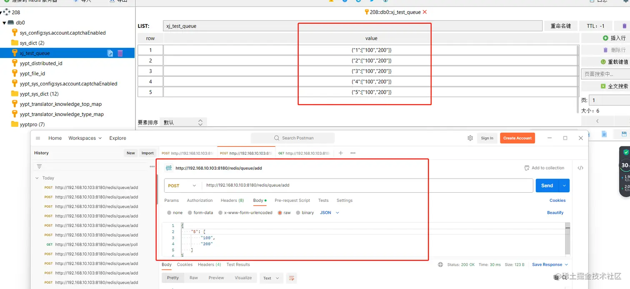Image resolution: width=630 pixels, height=289 pixels.
Task: Open the POST method dropdown
Action: click(x=182, y=186)
